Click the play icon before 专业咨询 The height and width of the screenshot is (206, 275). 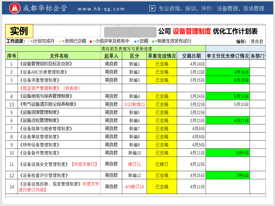(152, 8)
